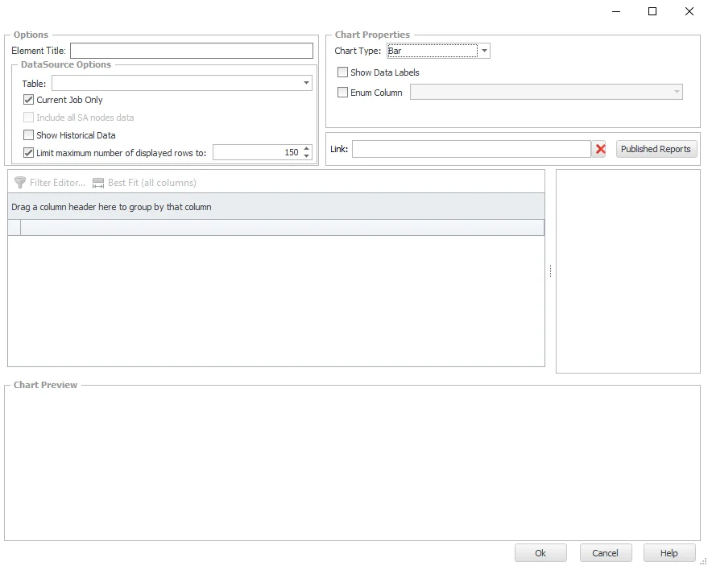Click the Cancel button
708x566 pixels.
[605, 553]
